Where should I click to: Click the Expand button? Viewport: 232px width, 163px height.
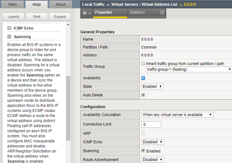tap(60, 17)
